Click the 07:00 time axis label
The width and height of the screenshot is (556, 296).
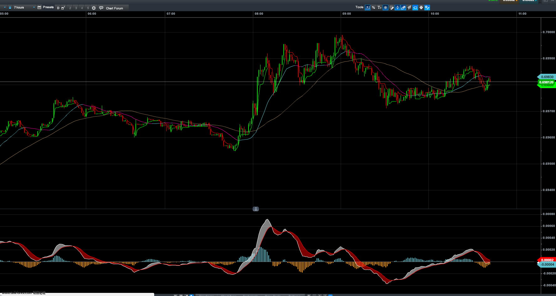[171, 14]
